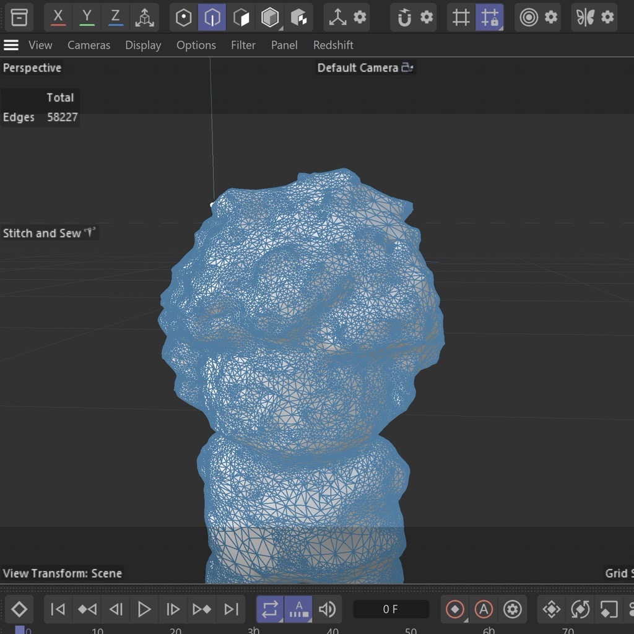The image size is (634, 634).
Task: Click the Soft Selection target icon
Action: pyautogui.click(x=529, y=17)
